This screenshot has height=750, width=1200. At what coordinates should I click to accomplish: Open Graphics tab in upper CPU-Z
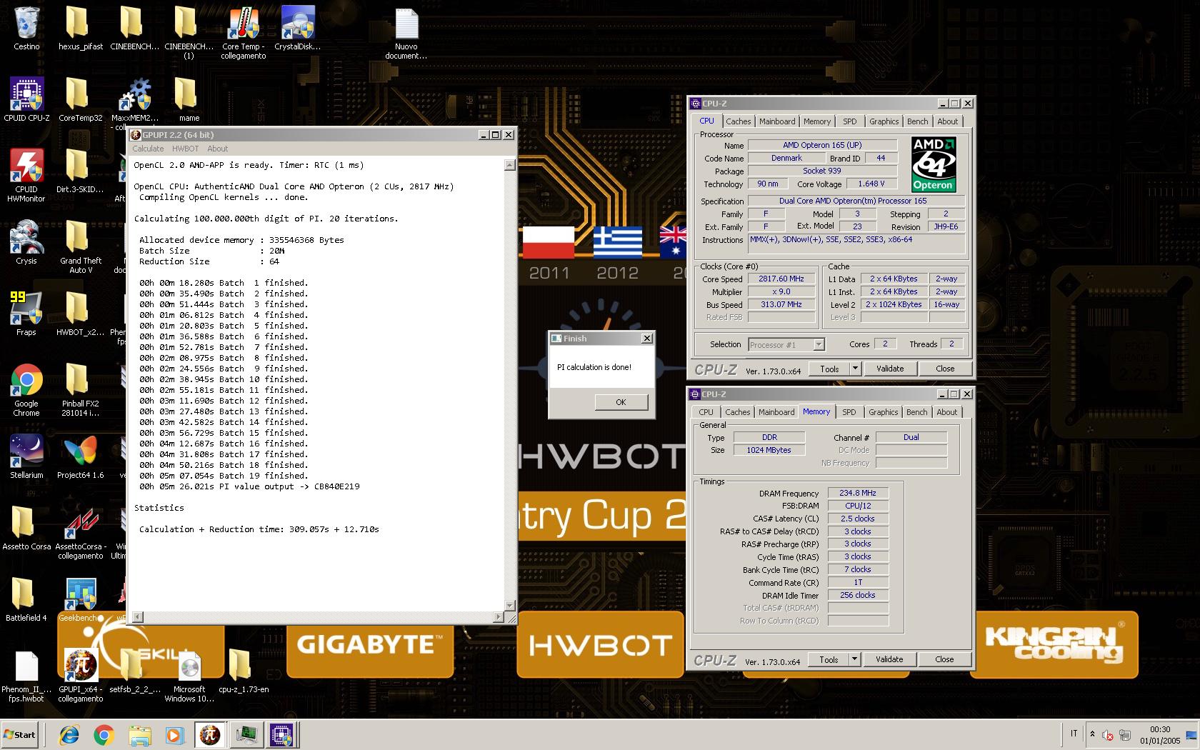tap(884, 121)
